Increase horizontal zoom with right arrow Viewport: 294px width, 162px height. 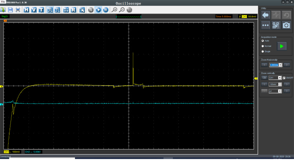coord(287,65)
